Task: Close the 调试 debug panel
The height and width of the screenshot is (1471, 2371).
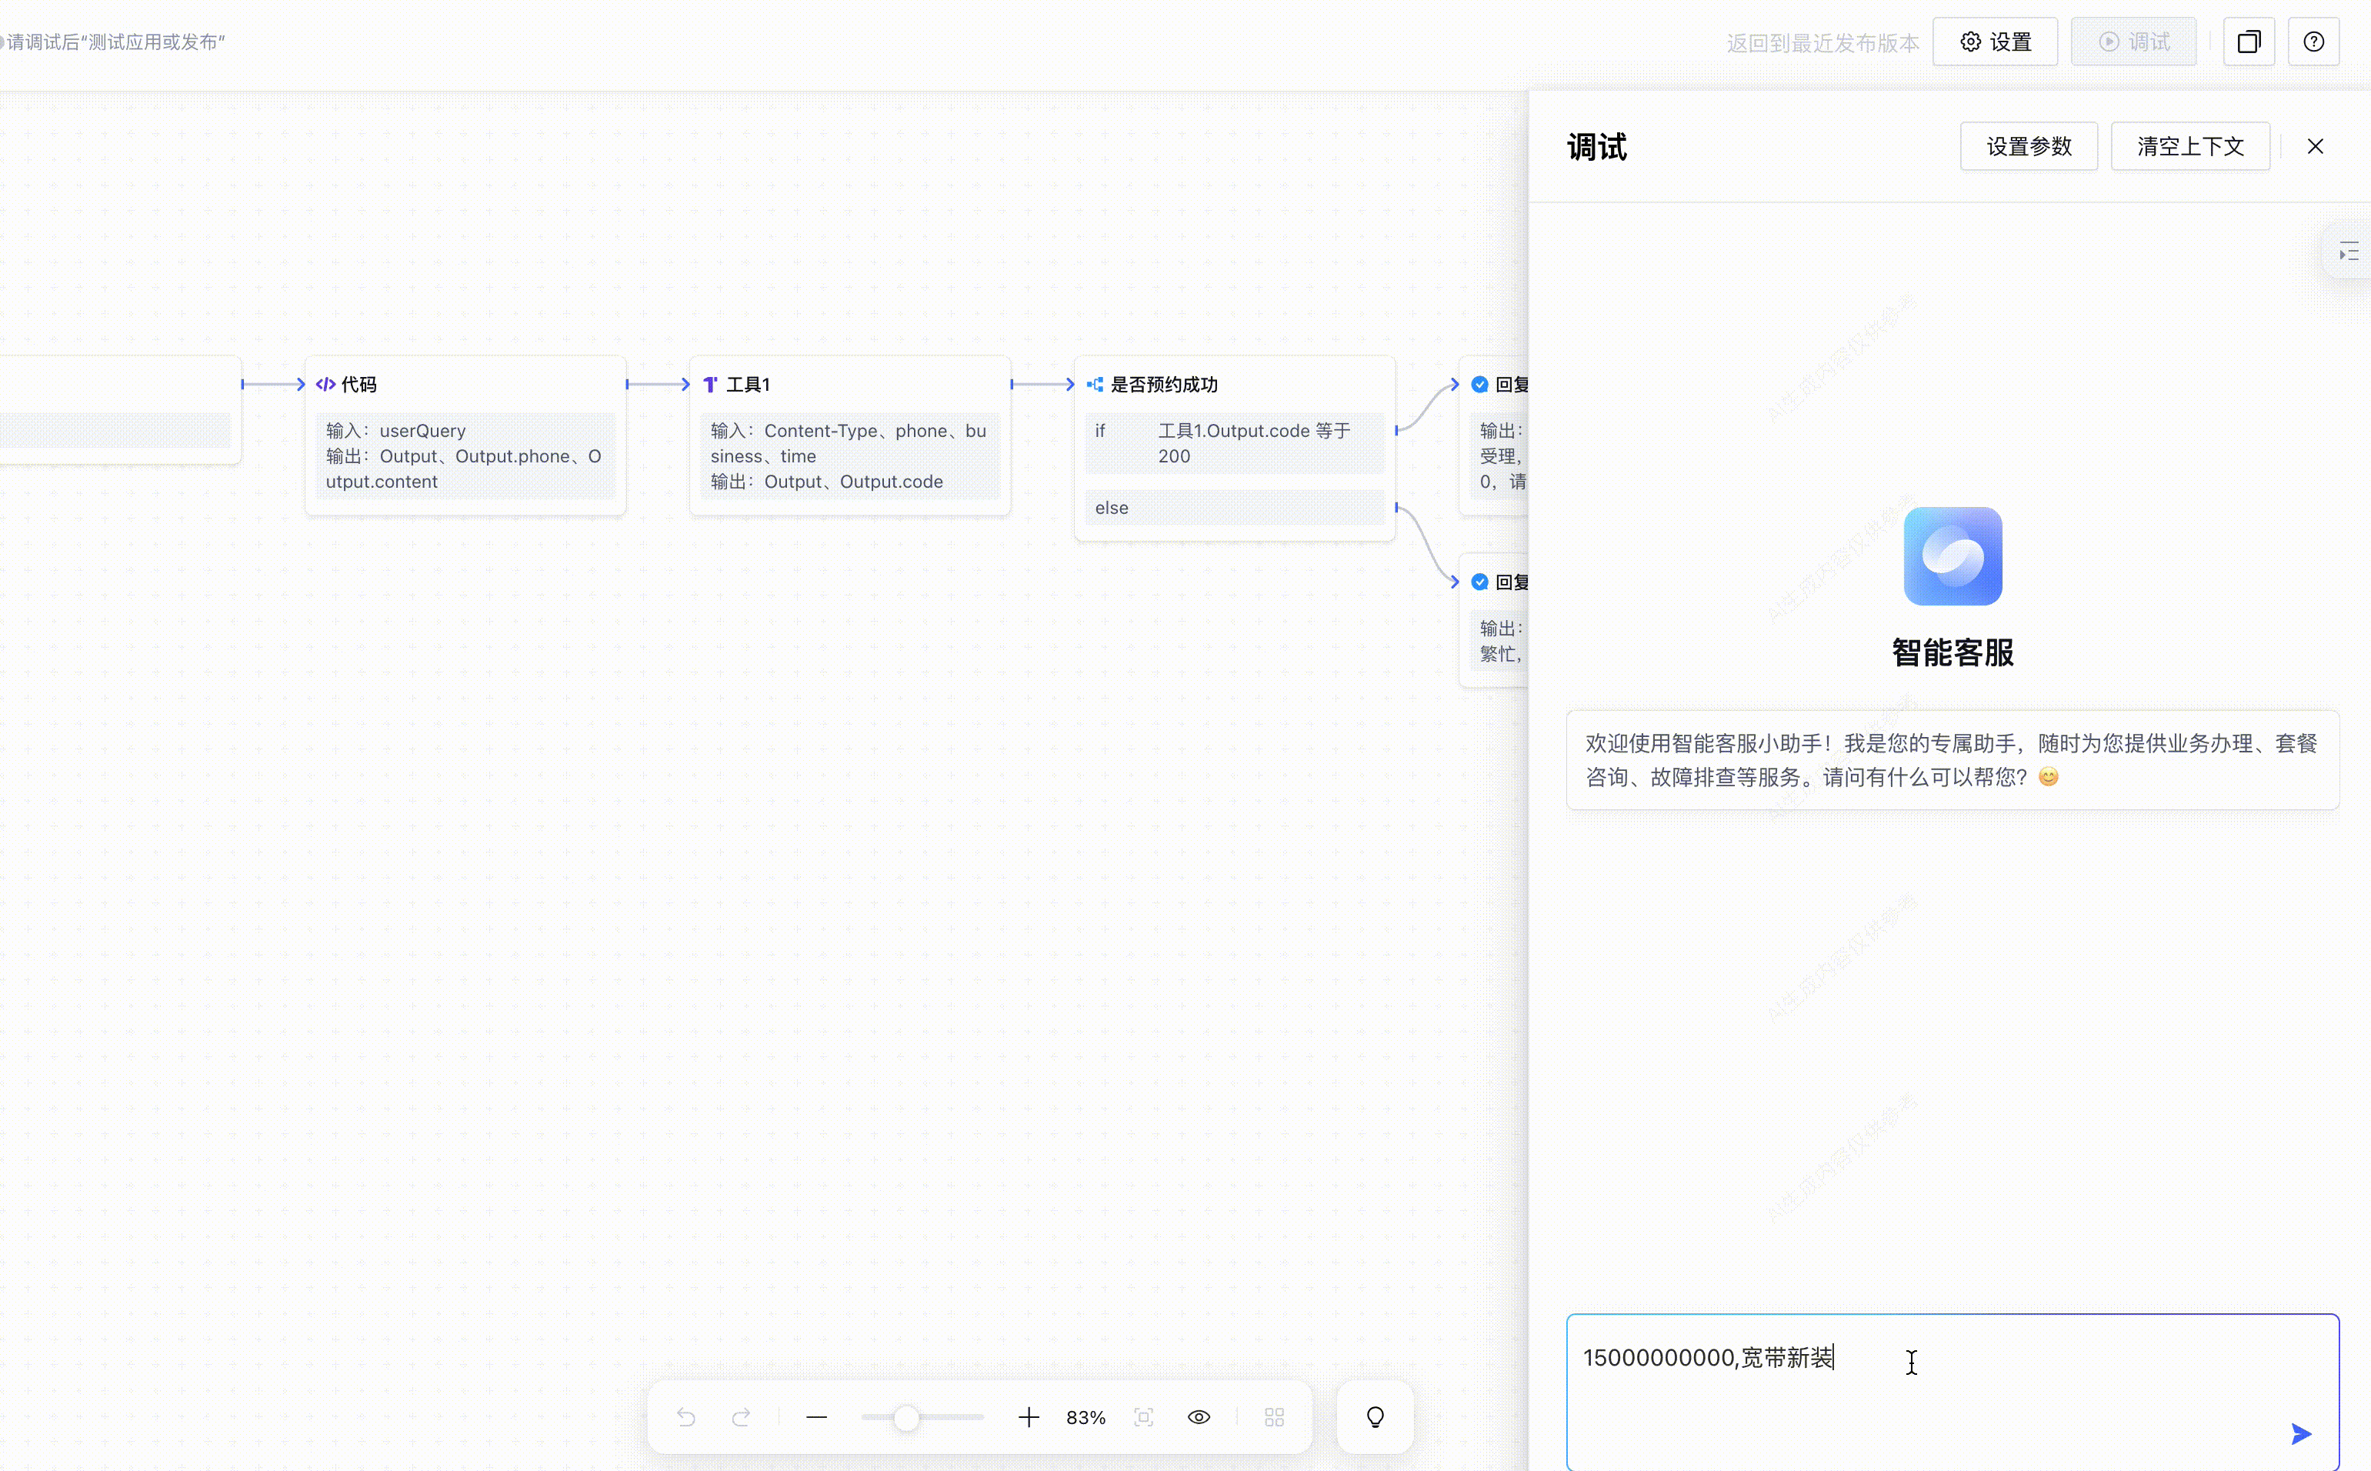Action: (2315, 147)
